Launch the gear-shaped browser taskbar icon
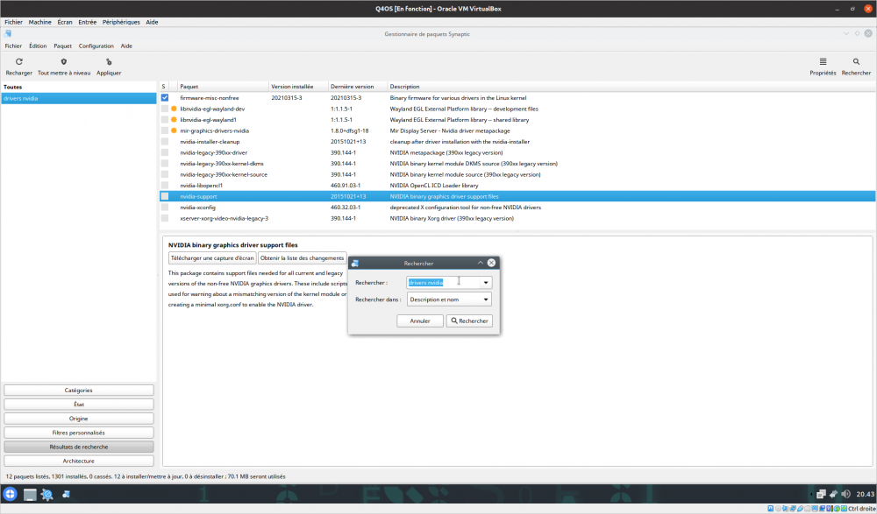The height and width of the screenshot is (514, 877). (x=47, y=495)
